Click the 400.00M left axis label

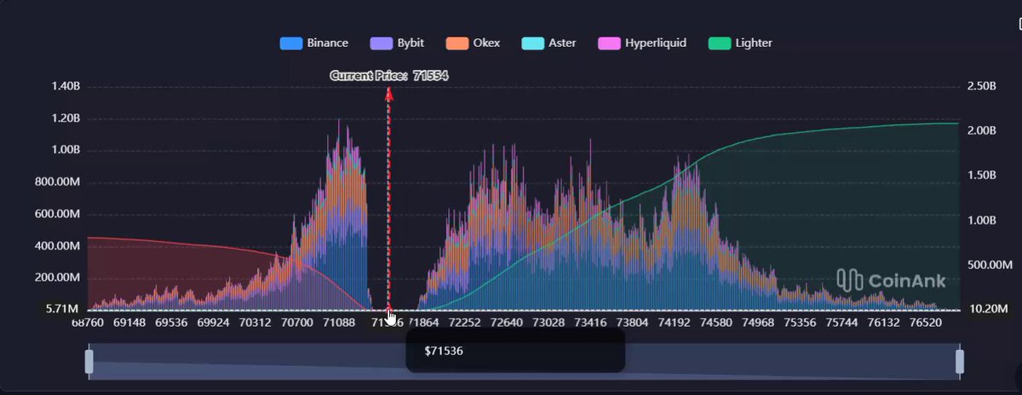[x=59, y=246]
